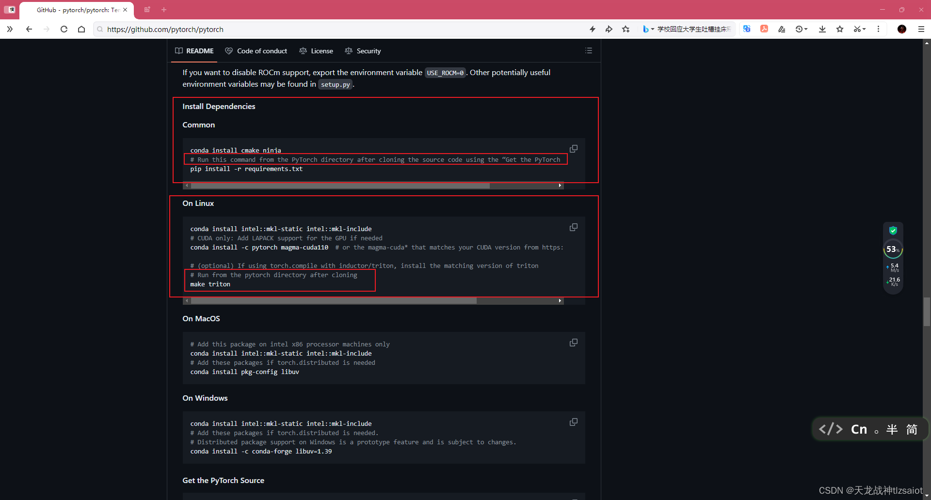Image resolution: width=931 pixels, height=500 pixels.
Task: Open the Chrome profile avatar menu
Action: pos(901,29)
